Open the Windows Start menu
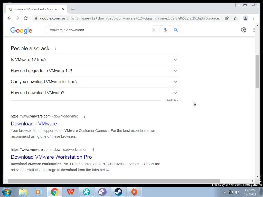 [x=7, y=192]
